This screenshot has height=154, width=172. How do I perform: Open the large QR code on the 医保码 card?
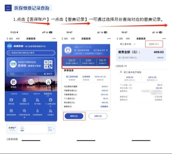pos(48,64)
